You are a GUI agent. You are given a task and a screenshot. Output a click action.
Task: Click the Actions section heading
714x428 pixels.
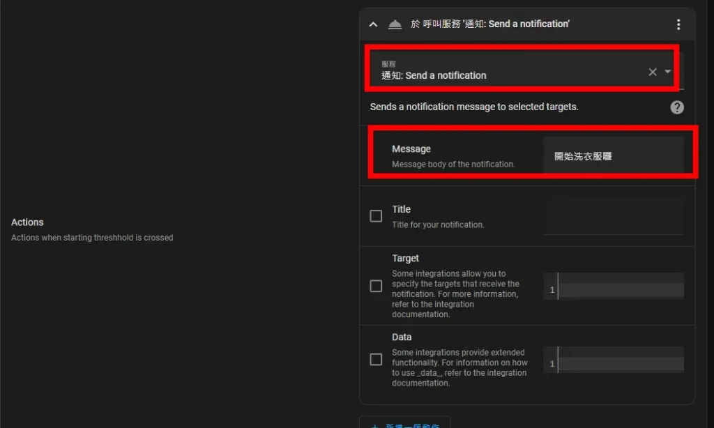click(27, 222)
